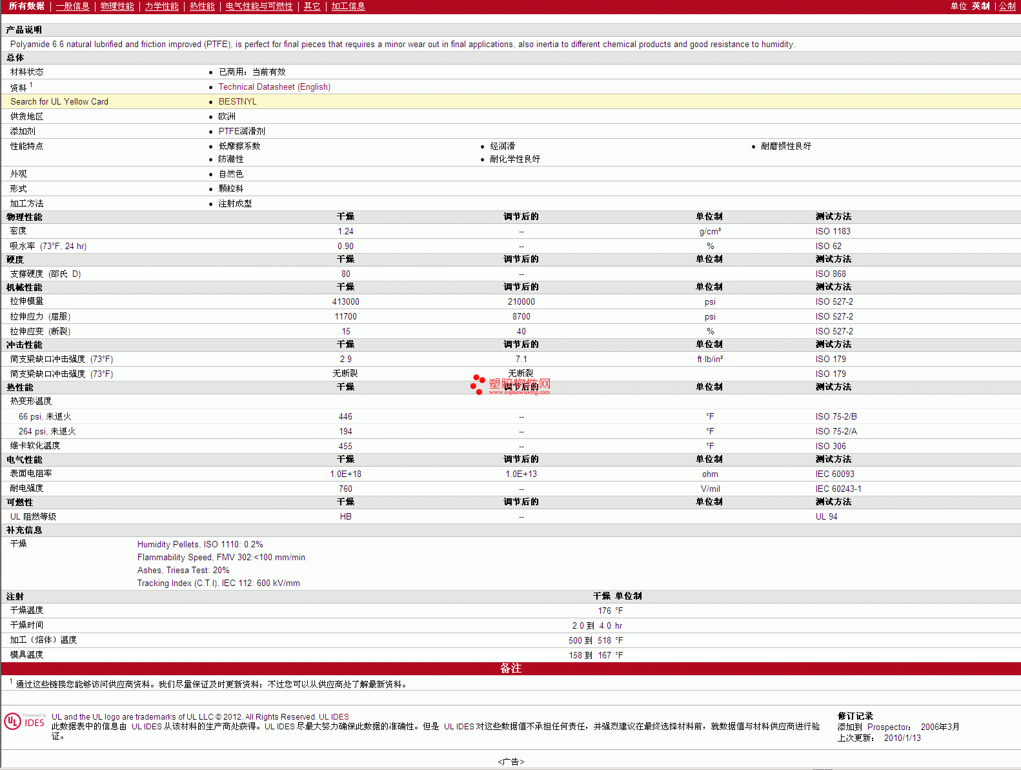Switch to the 力学性能 tab

pyautogui.click(x=161, y=6)
